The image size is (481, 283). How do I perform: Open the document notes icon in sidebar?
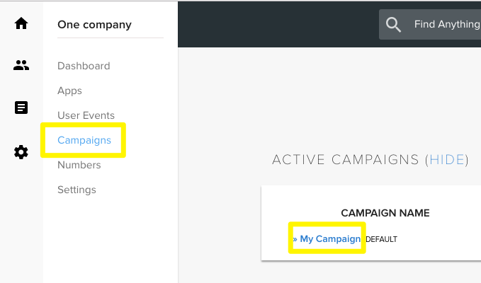pyautogui.click(x=21, y=108)
